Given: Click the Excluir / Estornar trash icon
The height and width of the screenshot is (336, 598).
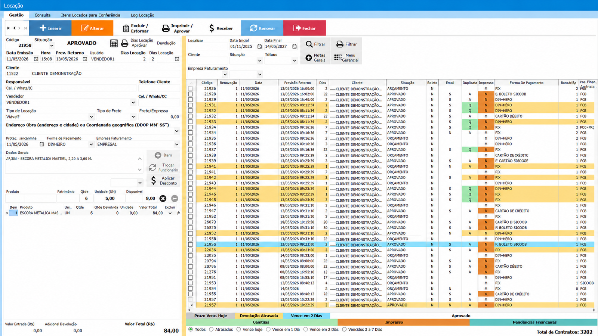Looking at the screenshot, I should coord(126,28).
